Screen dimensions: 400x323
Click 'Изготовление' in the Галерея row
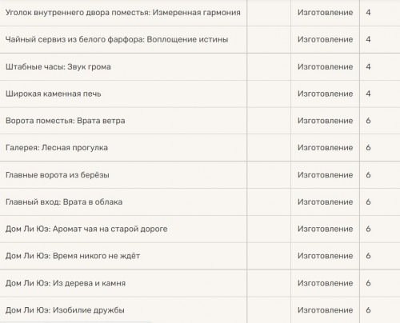pyautogui.click(x=326, y=148)
